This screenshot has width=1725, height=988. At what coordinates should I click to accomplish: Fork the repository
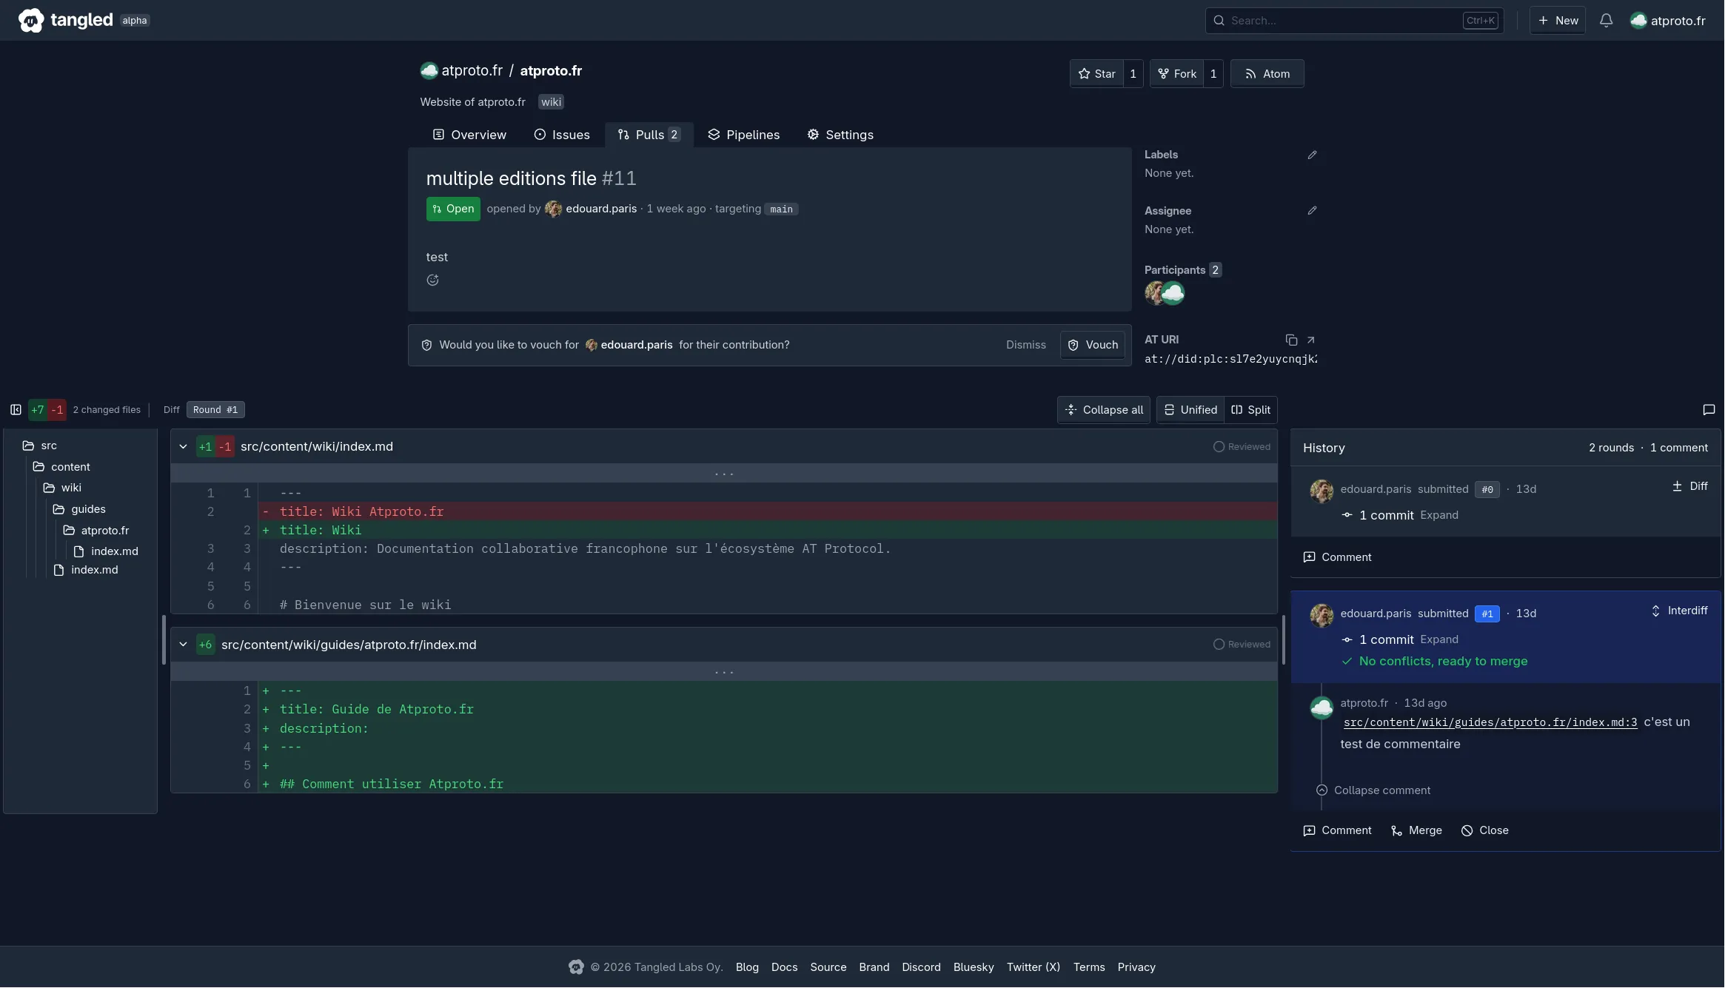1176,74
